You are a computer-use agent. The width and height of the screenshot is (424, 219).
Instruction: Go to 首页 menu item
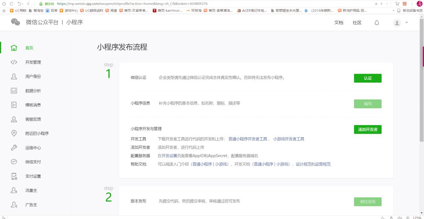click(29, 48)
